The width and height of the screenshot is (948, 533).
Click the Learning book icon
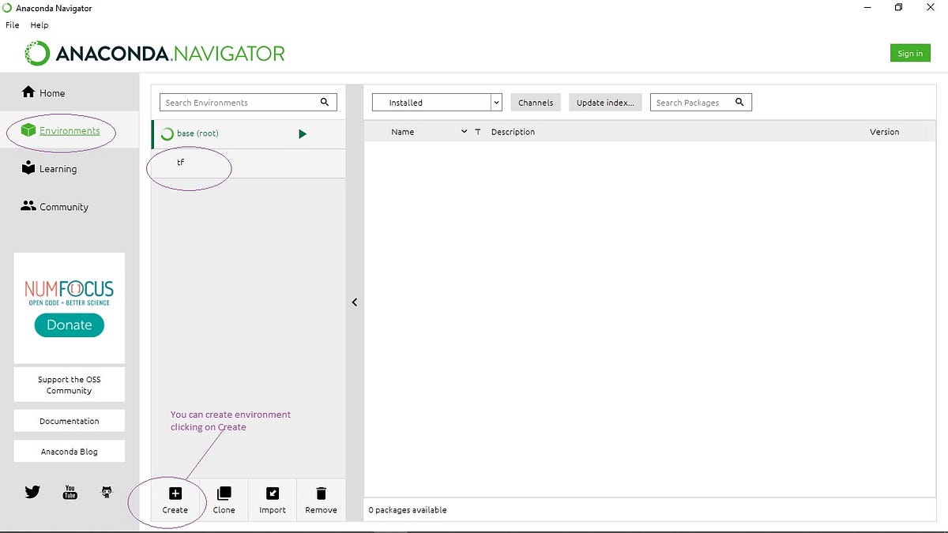[28, 167]
